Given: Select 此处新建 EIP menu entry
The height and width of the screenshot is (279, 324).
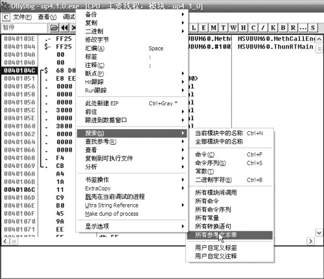Looking at the screenshot, I should [132, 103].
